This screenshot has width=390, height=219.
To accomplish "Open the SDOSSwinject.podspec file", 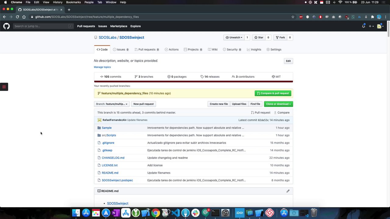I will click(x=117, y=180).
